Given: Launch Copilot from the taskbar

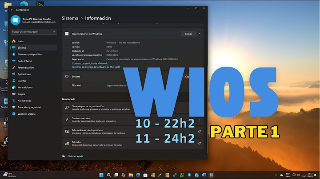Looking at the screenshot, I should click(124, 175).
